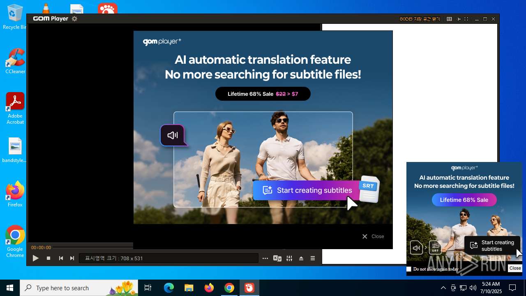This screenshot has width=526, height=296.
Task: Click gom player+ logo in large ad
Action: pyautogui.click(x=162, y=42)
